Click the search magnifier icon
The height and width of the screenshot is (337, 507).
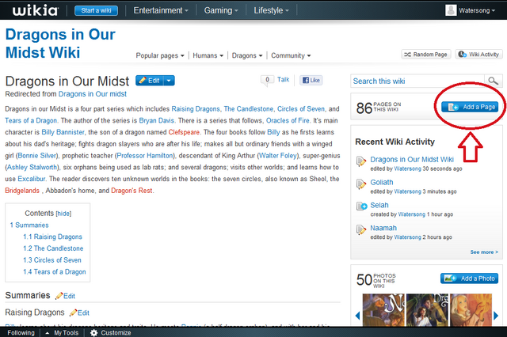click(x=493, y=81)
